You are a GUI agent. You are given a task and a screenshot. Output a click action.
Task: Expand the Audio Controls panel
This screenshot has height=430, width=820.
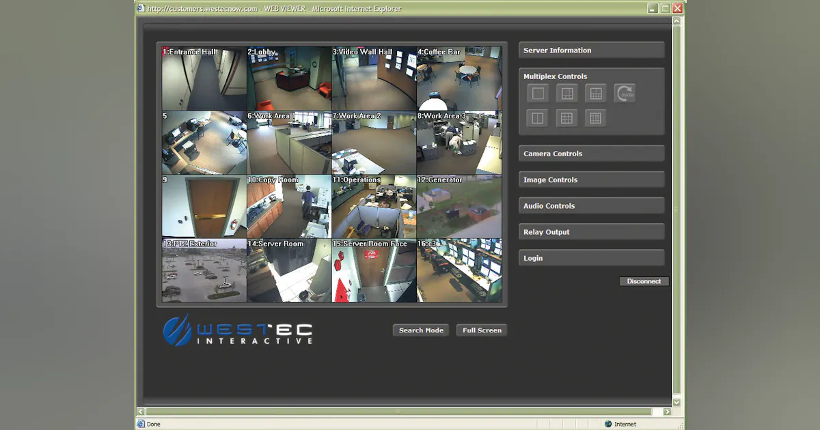[591, 205]
